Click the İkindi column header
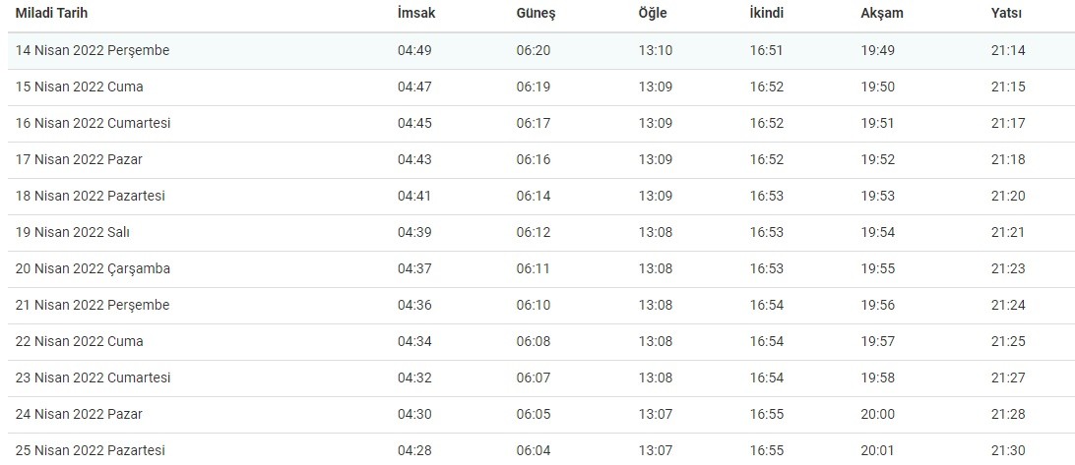The height and width of the screenshot is (465, 1075). click(767, 14)
